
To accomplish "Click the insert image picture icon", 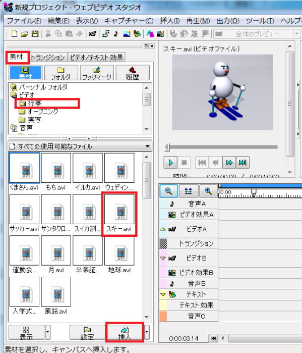I will pos(127,34).
